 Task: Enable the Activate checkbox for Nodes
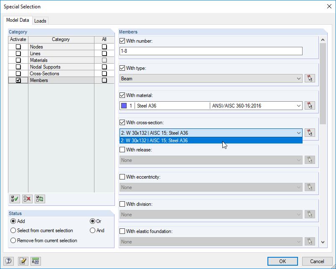18,46
